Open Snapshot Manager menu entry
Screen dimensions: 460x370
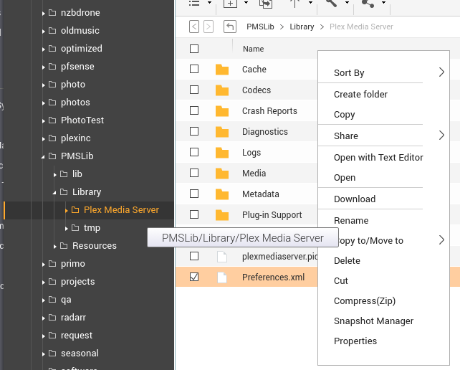pos(374,321)
